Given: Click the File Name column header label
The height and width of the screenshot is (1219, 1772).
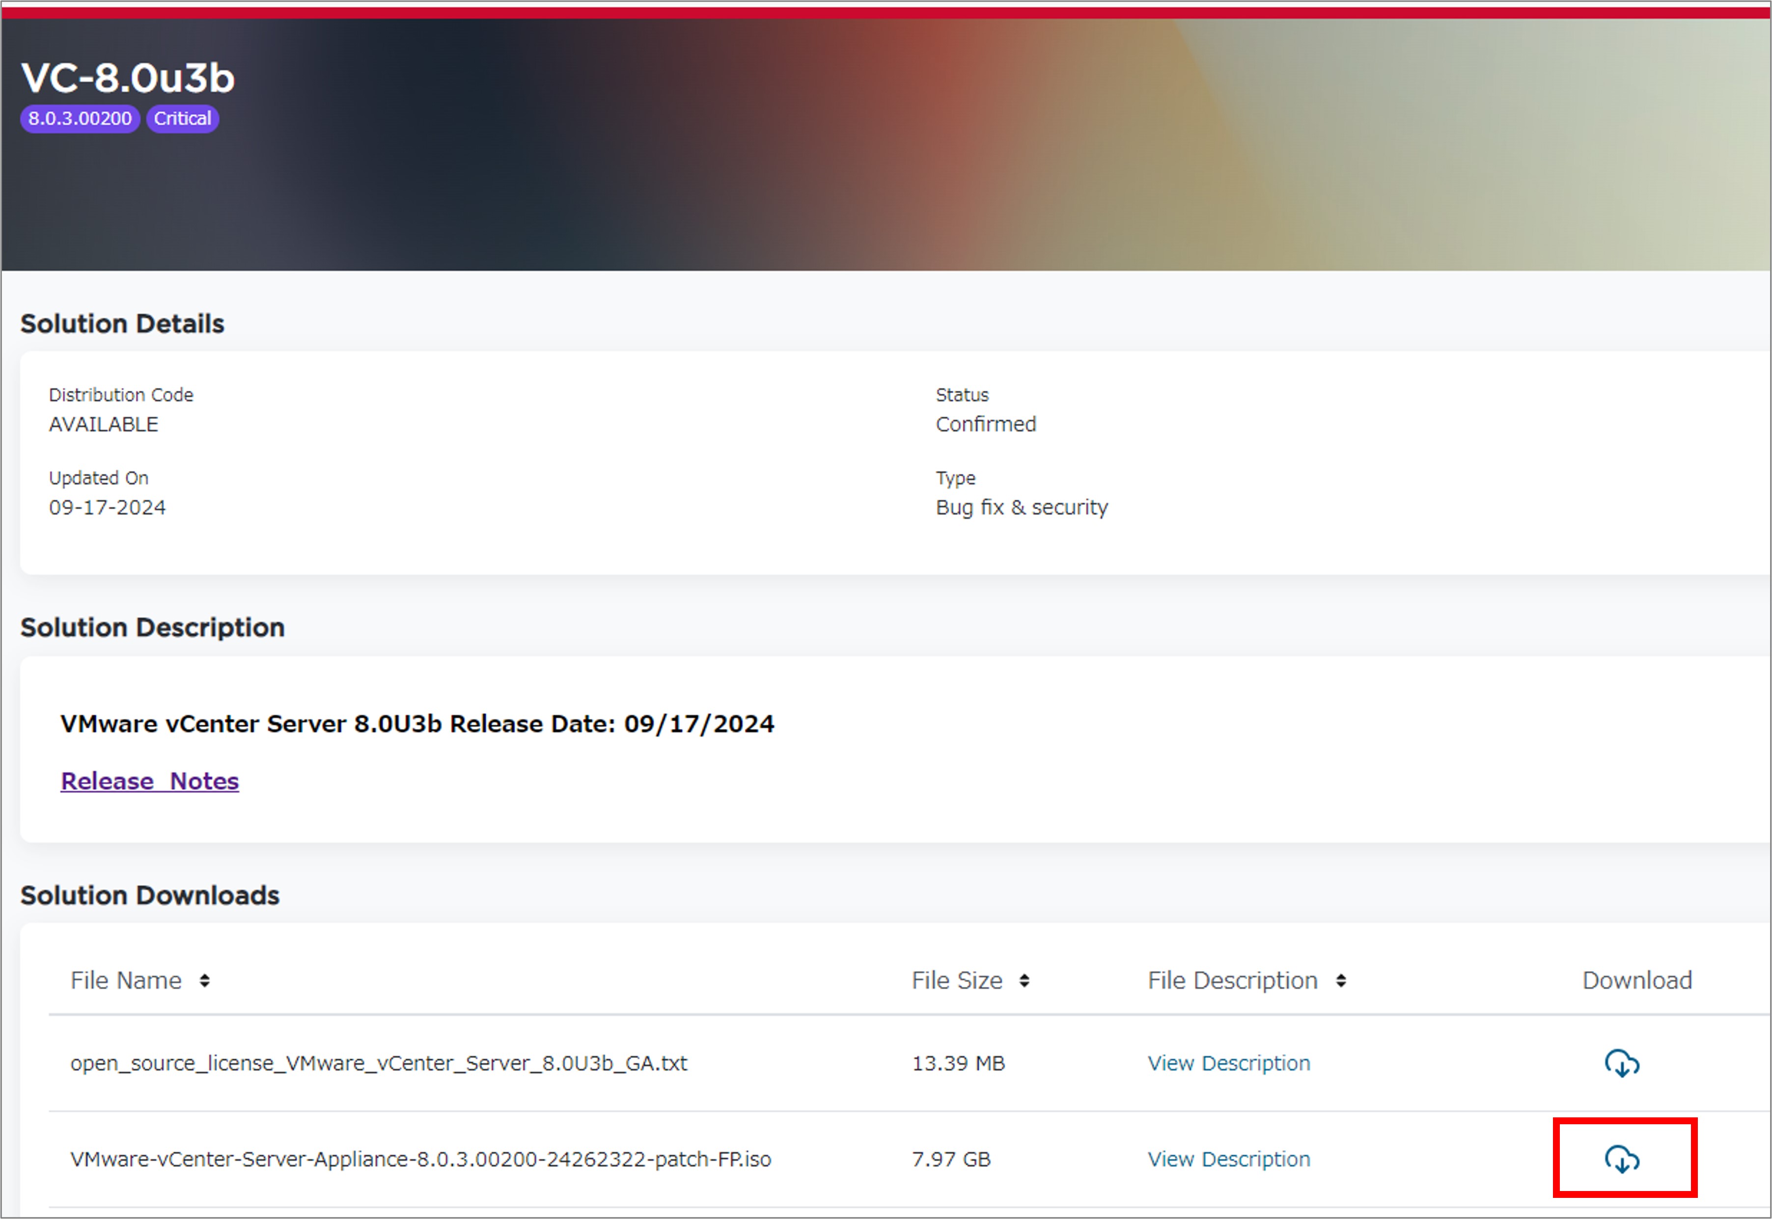Looking at the screenshot, I should point(126,981).
